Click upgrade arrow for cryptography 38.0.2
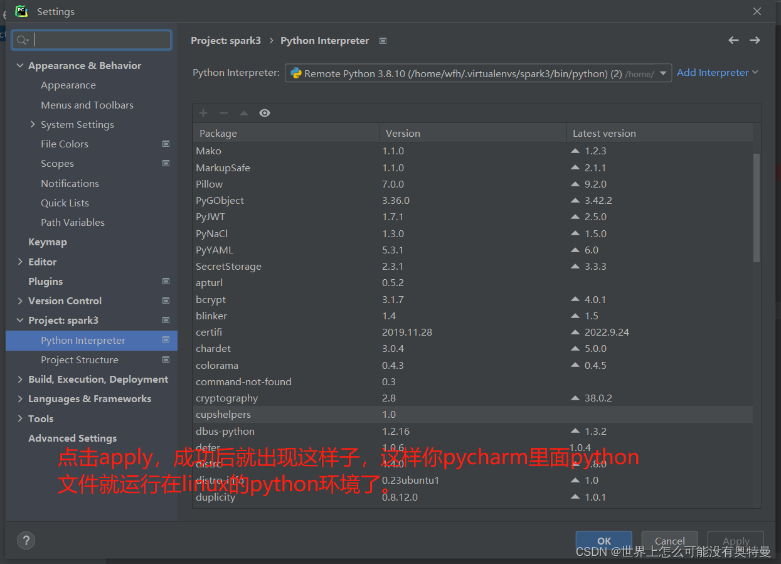 pyautogui.click(x=575, y=398)
